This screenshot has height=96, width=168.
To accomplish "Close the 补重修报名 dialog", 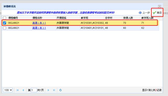I will pyautogui.click(x=159, y=6).
